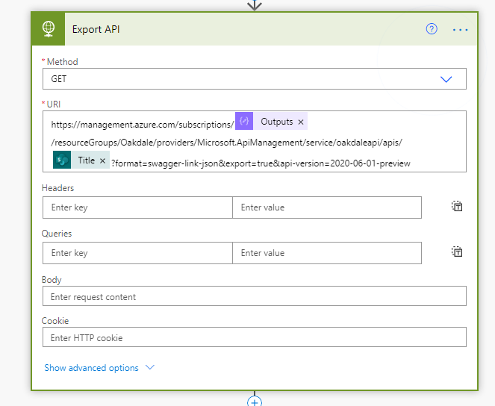The width and height of the screenshot is (495, 406).
Task: Click the URI field label
Action: (54, 104)
